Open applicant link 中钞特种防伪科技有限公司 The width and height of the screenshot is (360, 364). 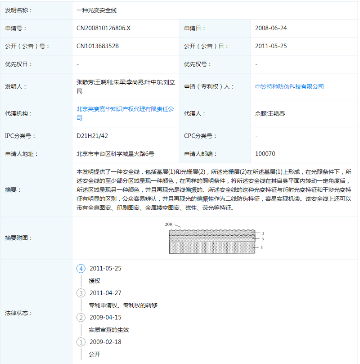tap(289, 86)
